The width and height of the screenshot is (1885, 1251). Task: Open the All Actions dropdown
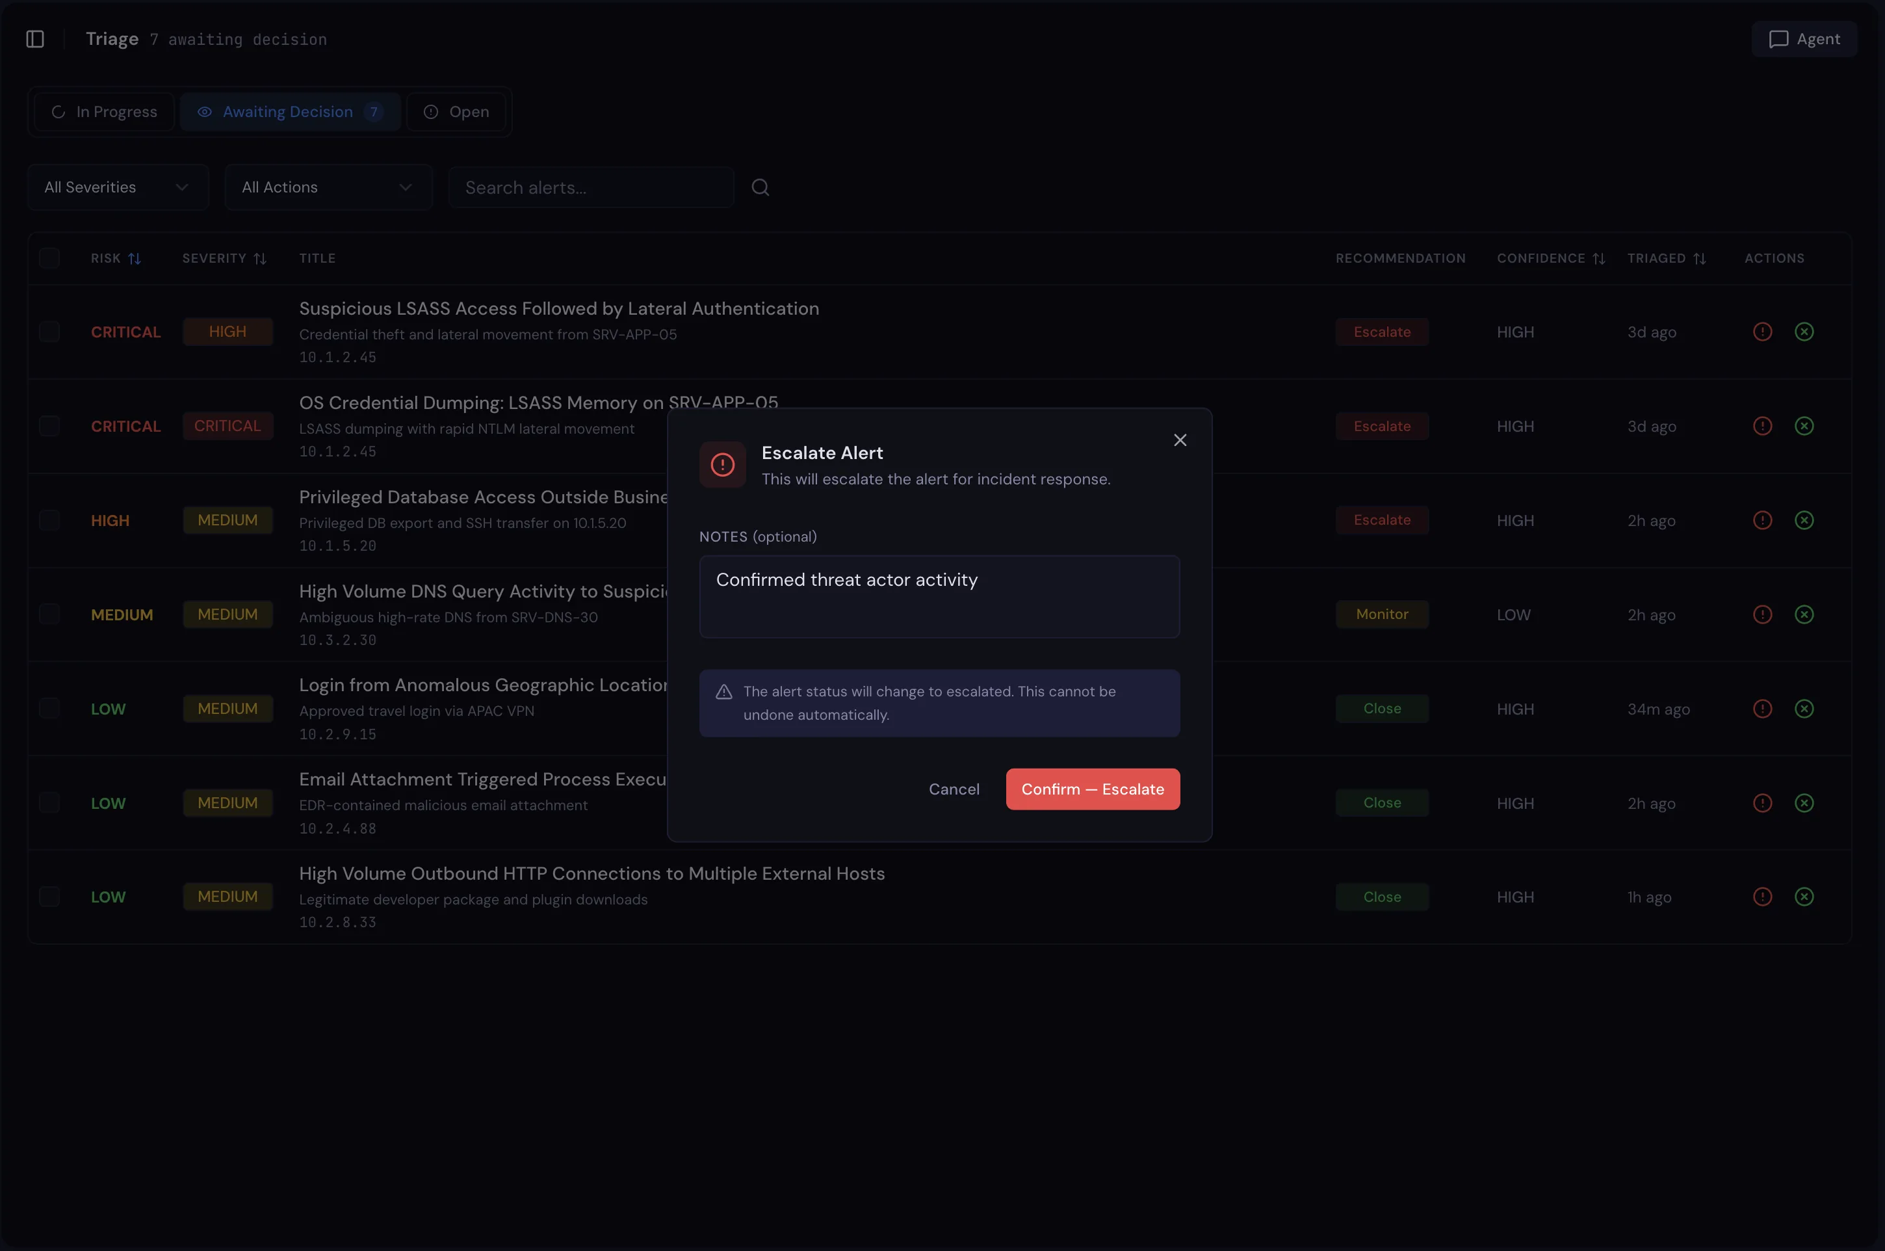pos(328,187)
